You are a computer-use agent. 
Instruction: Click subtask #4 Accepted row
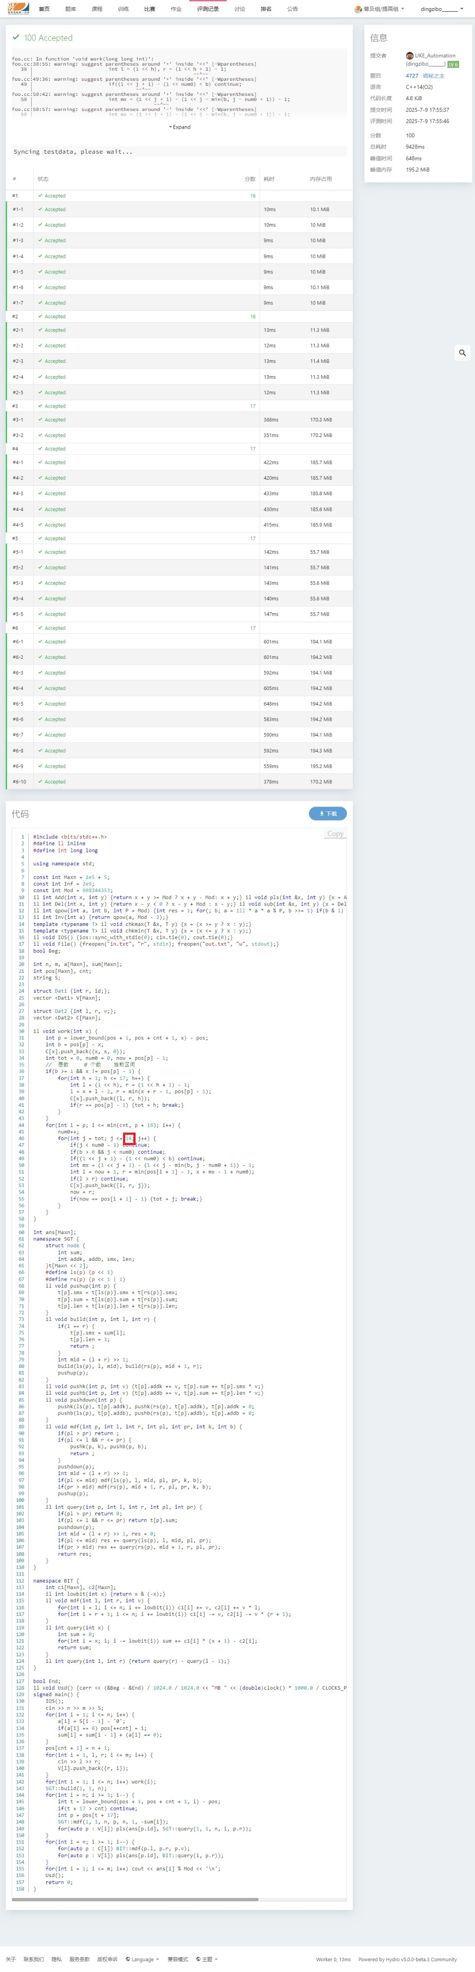pos(179,449)
